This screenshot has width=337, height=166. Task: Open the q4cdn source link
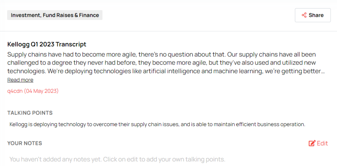15,91
